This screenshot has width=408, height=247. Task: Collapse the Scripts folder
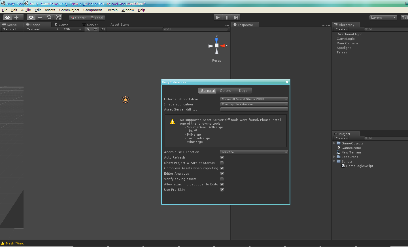tap(334, 161)
